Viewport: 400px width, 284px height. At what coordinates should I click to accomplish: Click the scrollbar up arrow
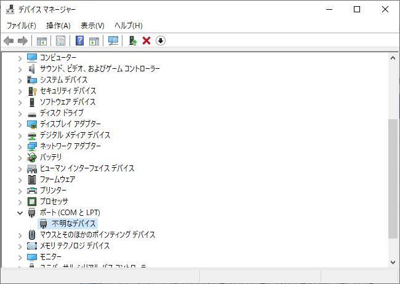[x=393, y=58]
